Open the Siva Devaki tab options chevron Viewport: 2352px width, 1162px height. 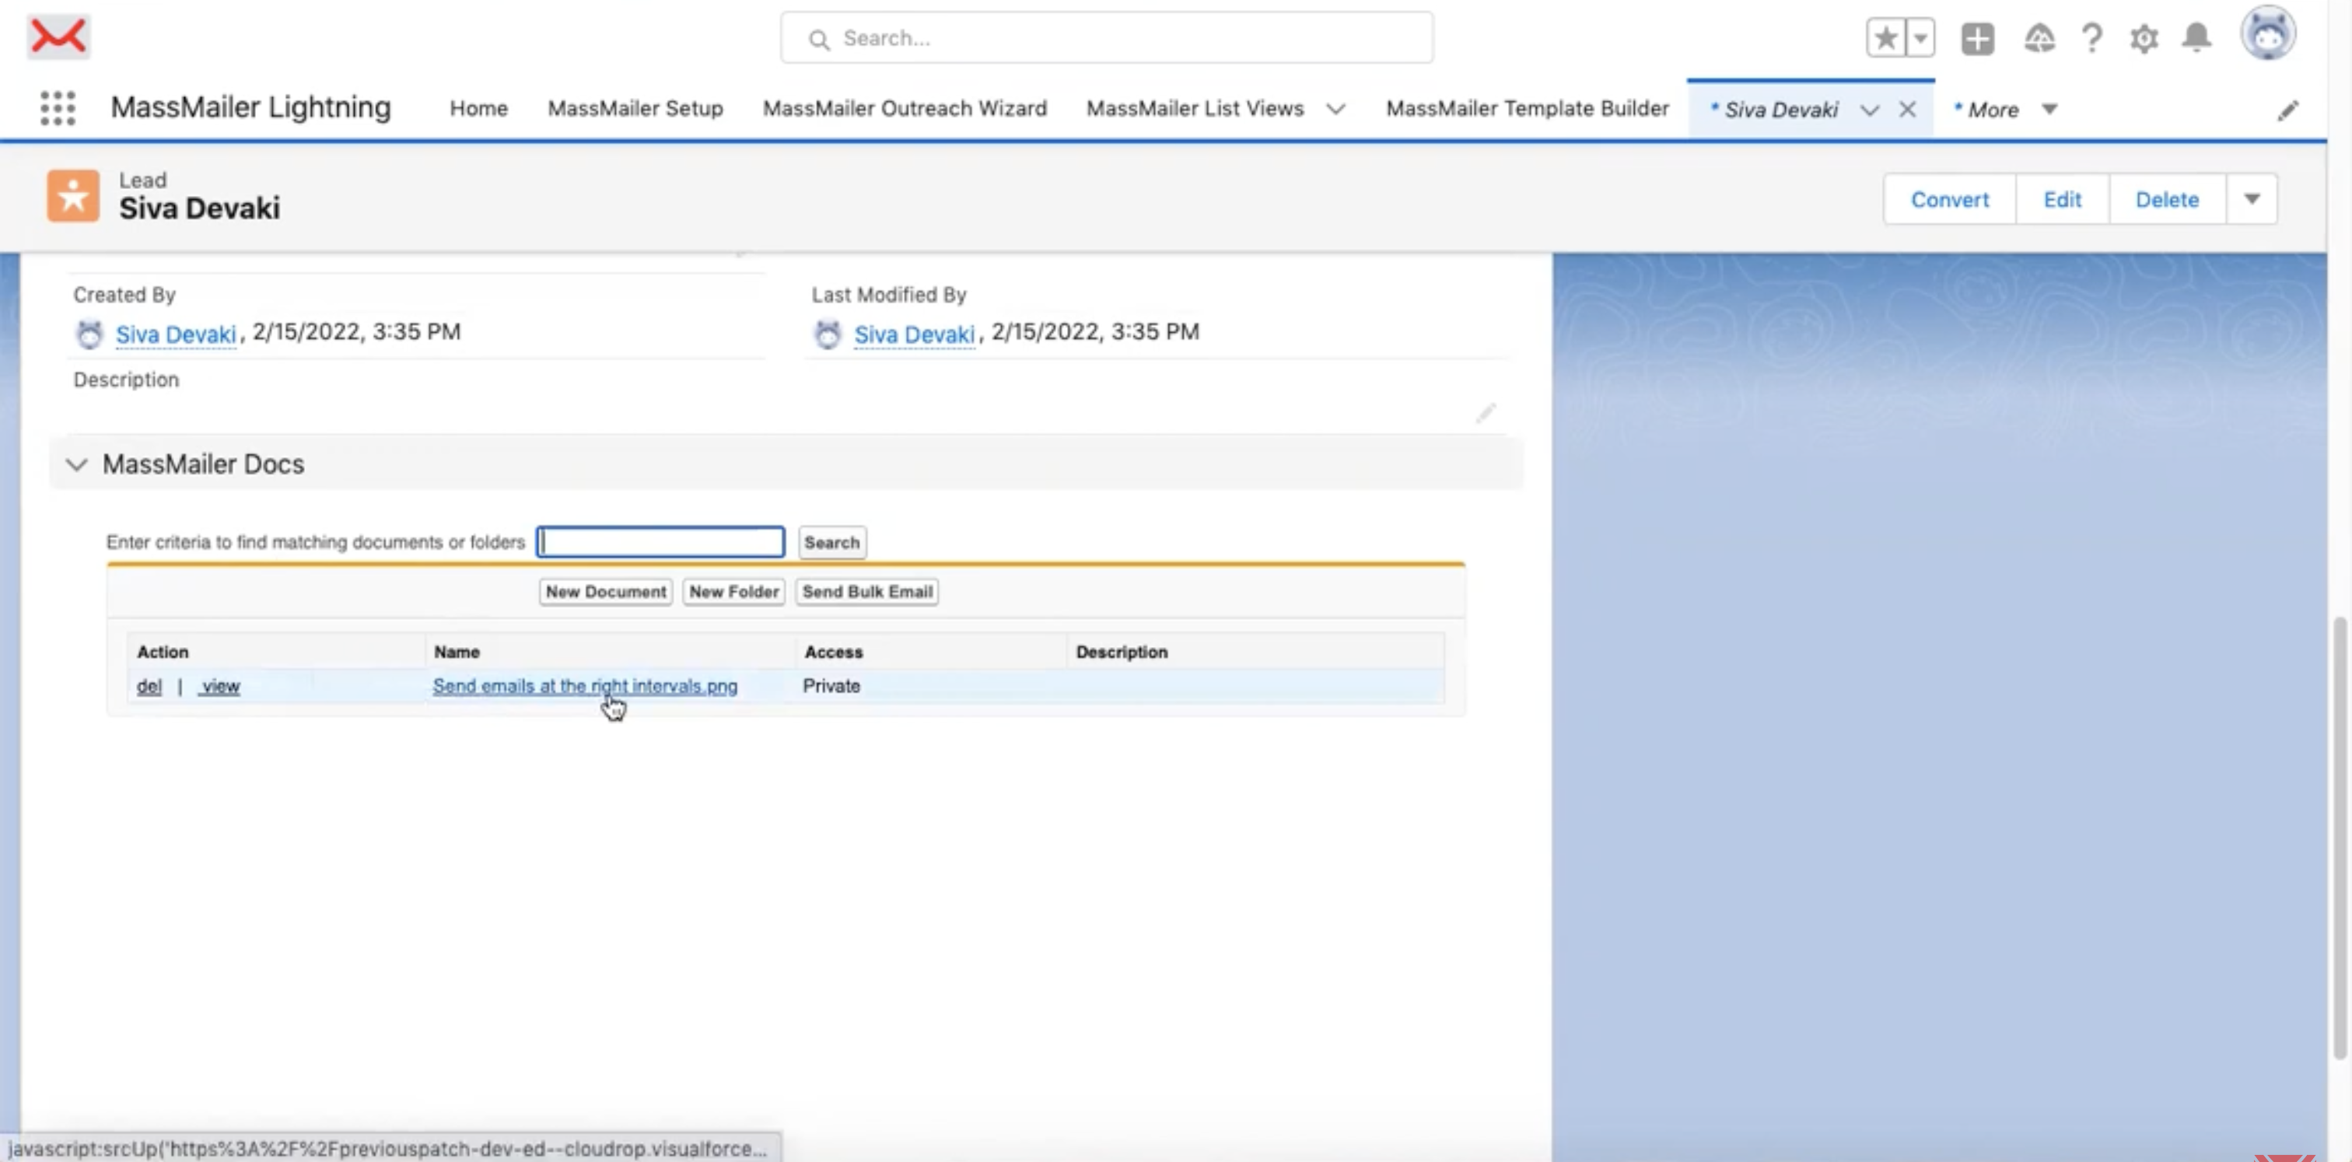[x=1869, y=110]
